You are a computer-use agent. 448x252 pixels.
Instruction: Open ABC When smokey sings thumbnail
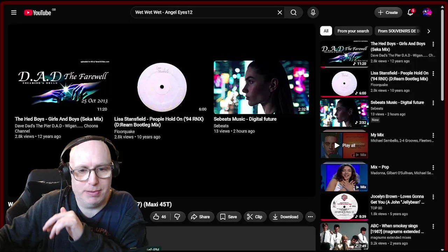coord(344,236)
